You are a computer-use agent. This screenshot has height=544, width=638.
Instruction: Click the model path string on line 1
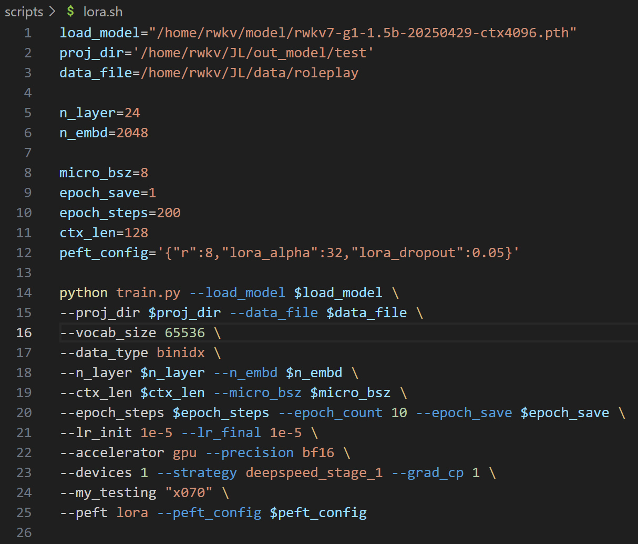pos(363,33)
